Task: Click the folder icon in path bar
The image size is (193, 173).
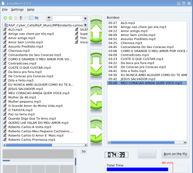Action: [x=6, y=25]
